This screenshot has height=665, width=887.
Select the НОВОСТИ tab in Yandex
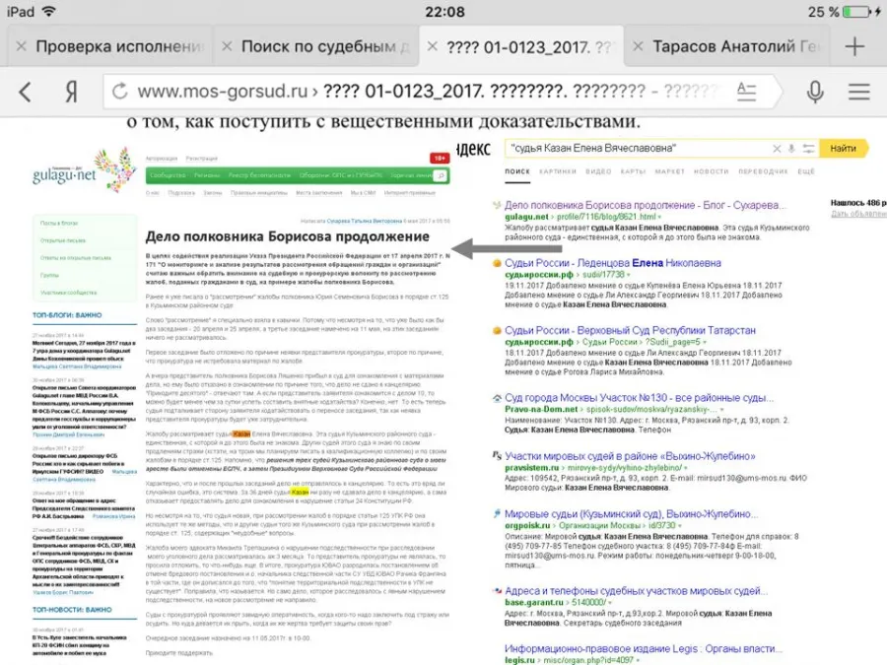pyautogui.click(x=711, y=171)
